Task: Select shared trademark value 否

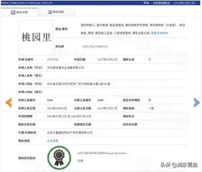Action: click(x=149, y=100)
